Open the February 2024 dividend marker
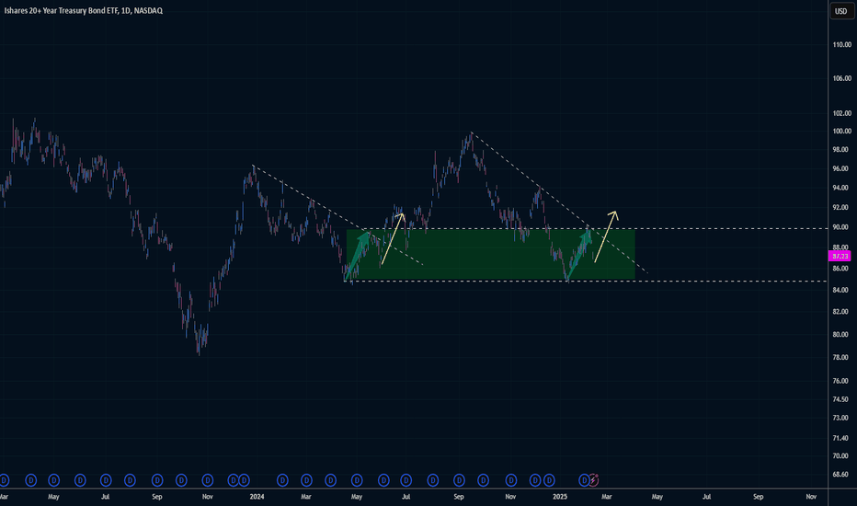This screenshot has width=857, height=506. tap(282, 480)
